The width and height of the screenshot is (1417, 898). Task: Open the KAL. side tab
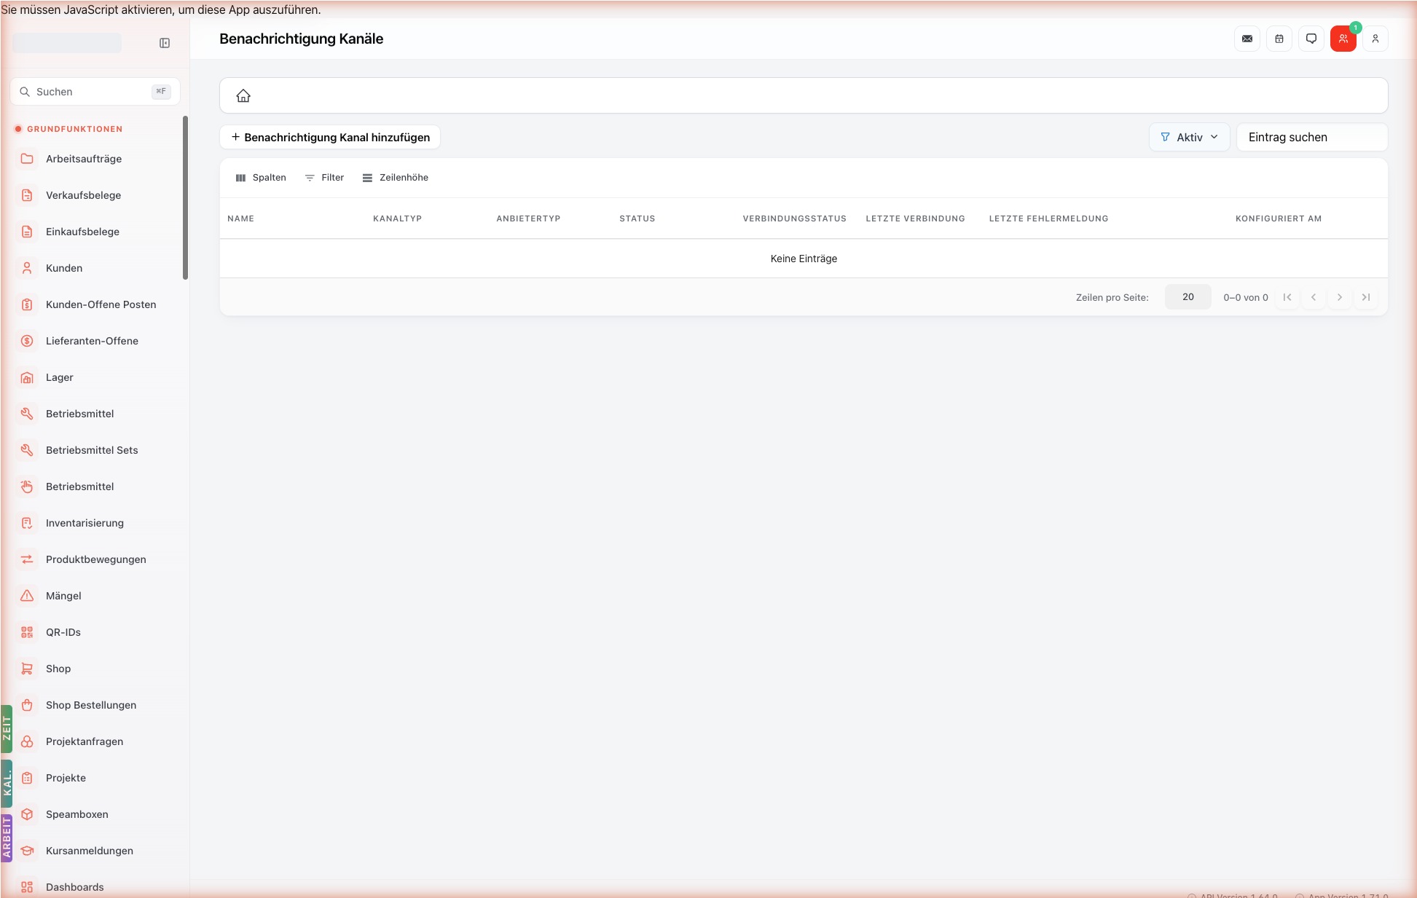click(x=7, y=784)
